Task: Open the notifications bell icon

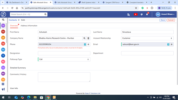Action: coord(147,14)
